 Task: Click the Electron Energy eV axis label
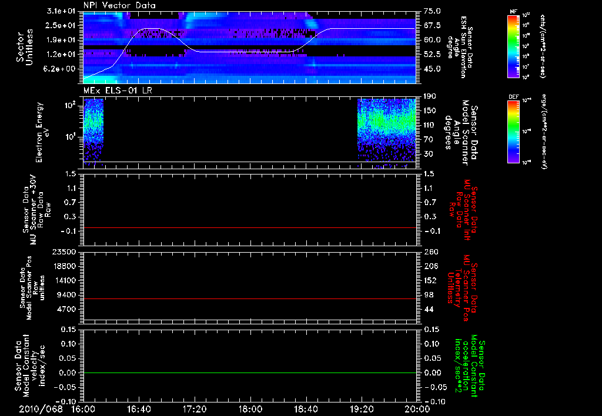coord(42,132)
